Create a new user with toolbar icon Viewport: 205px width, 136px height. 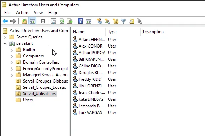pos(100,21)
